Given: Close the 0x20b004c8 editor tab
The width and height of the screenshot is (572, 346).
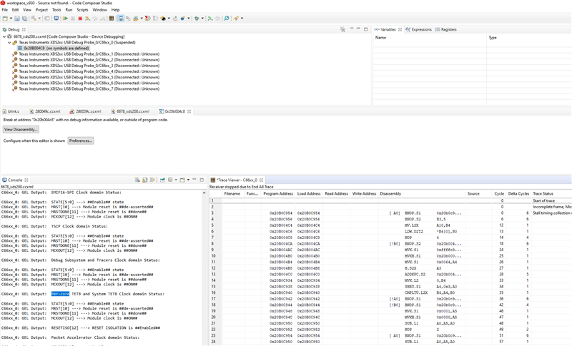Looking at the screenshot, I should coord(189,111).
